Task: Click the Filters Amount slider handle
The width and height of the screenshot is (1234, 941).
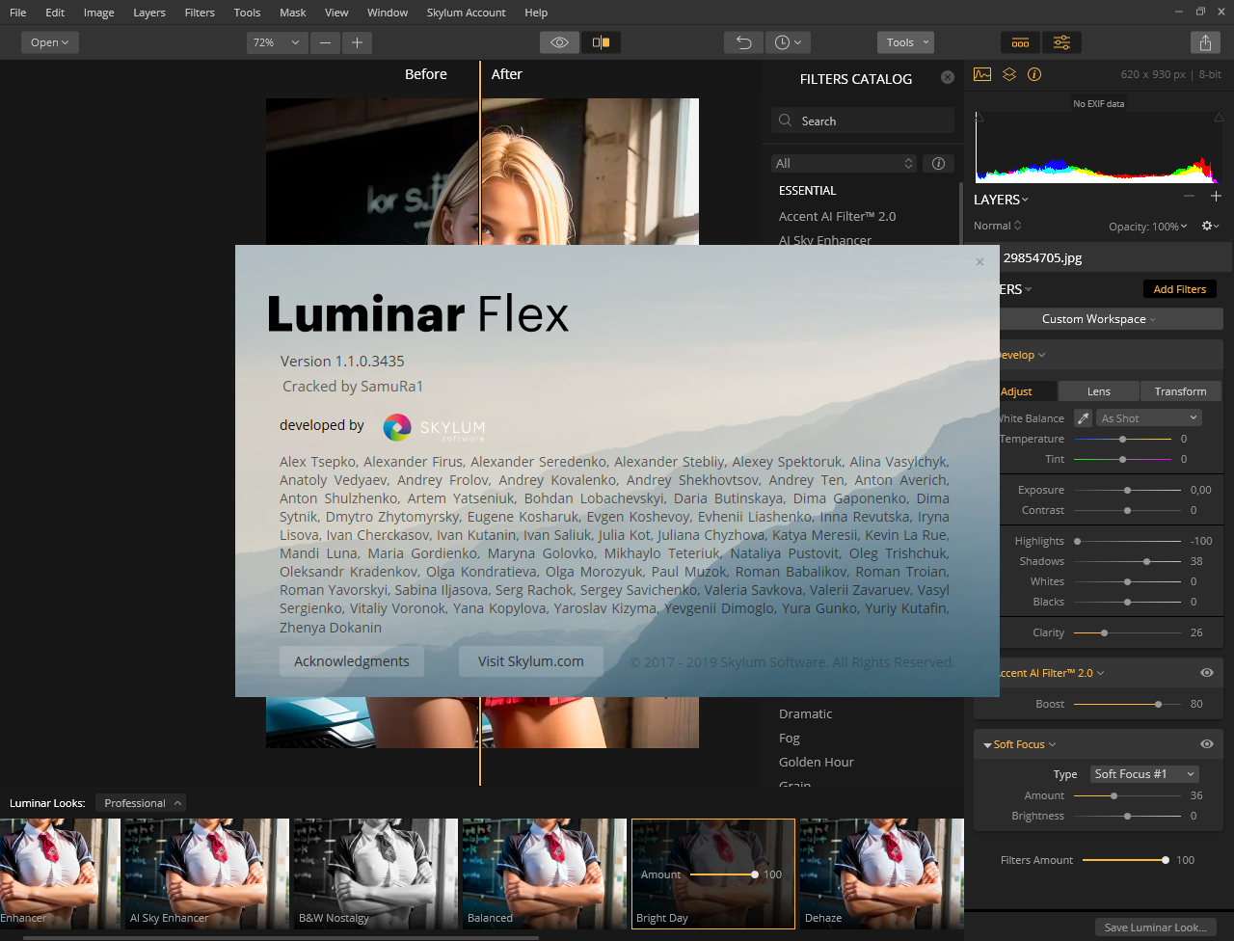Action: (x=1166, y=860)
